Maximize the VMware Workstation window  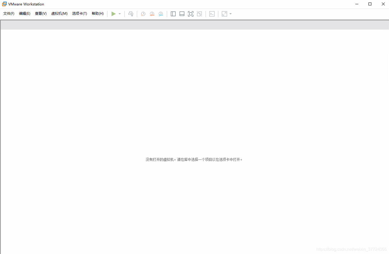370,4
